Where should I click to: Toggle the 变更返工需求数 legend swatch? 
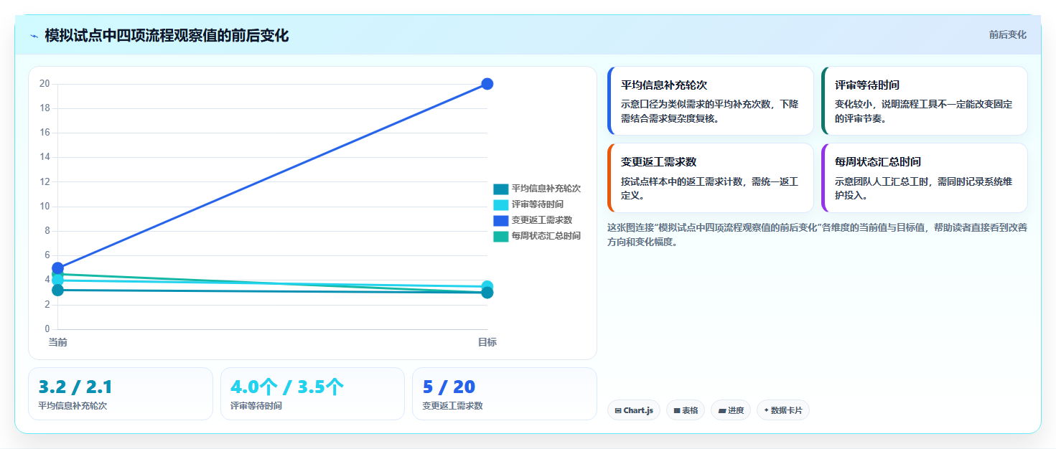[500, 220]
